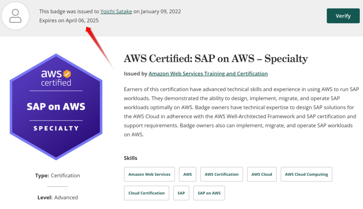Image resolution: width=363 pixels, height=209 pixels.
Task: Click the AWS Certified: SAP on AWS – Specialty heading
Action: (x=216, y=59)
